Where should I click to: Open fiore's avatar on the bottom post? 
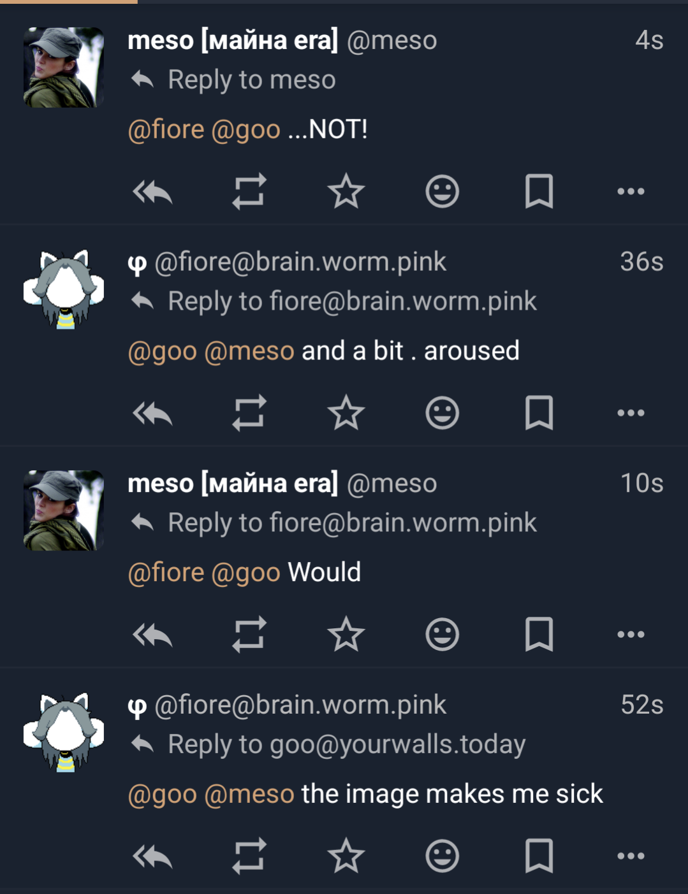[x=64, y=732]
